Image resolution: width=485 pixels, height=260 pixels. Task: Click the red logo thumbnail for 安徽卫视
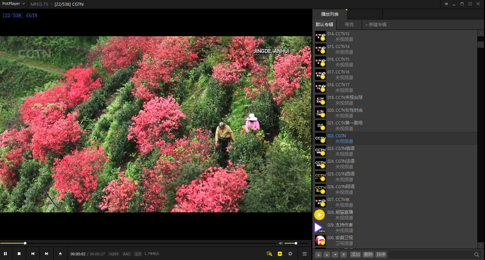[x=320, y=240]
